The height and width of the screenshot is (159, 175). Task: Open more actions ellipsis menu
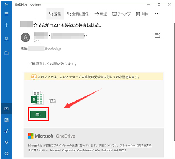pyautogui.click(x=157, y=14)
